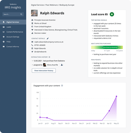This screenshot has height=133, width=131.
Task: Click the LinkedIn icon beside Ralph Edwards
Action: point(32,49)
